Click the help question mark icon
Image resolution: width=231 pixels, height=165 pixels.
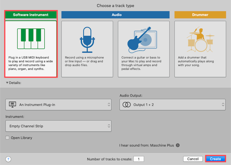pos(8,159)
